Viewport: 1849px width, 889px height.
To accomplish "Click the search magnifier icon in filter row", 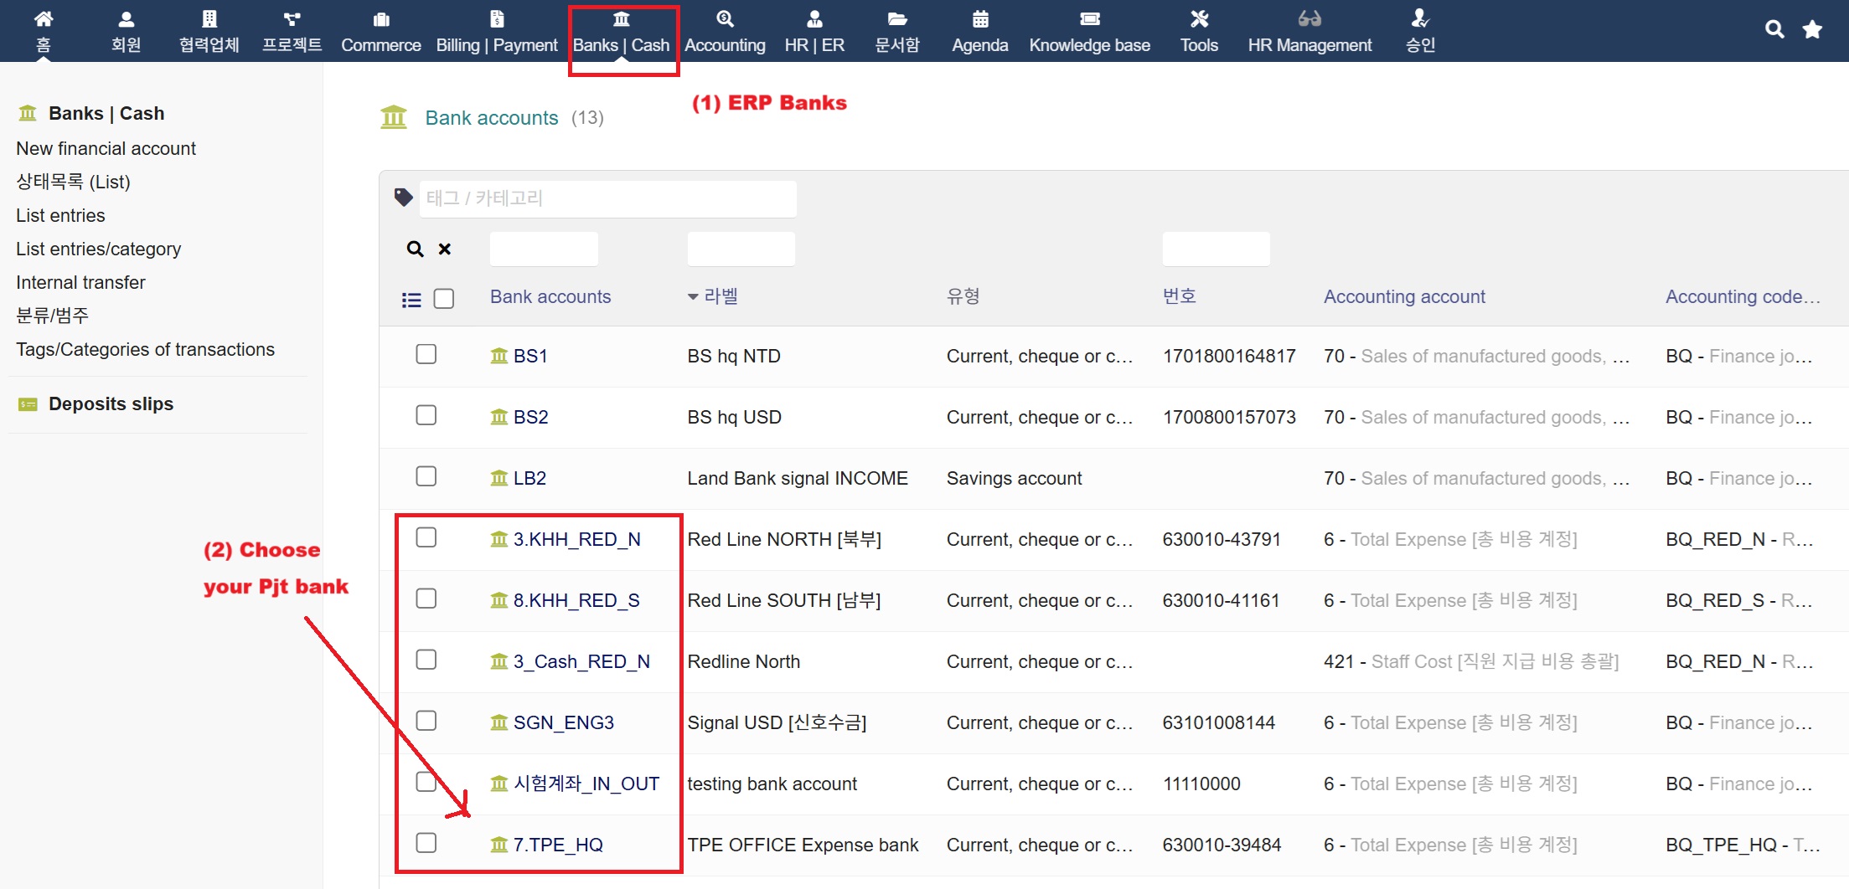I will pos(415,249).
